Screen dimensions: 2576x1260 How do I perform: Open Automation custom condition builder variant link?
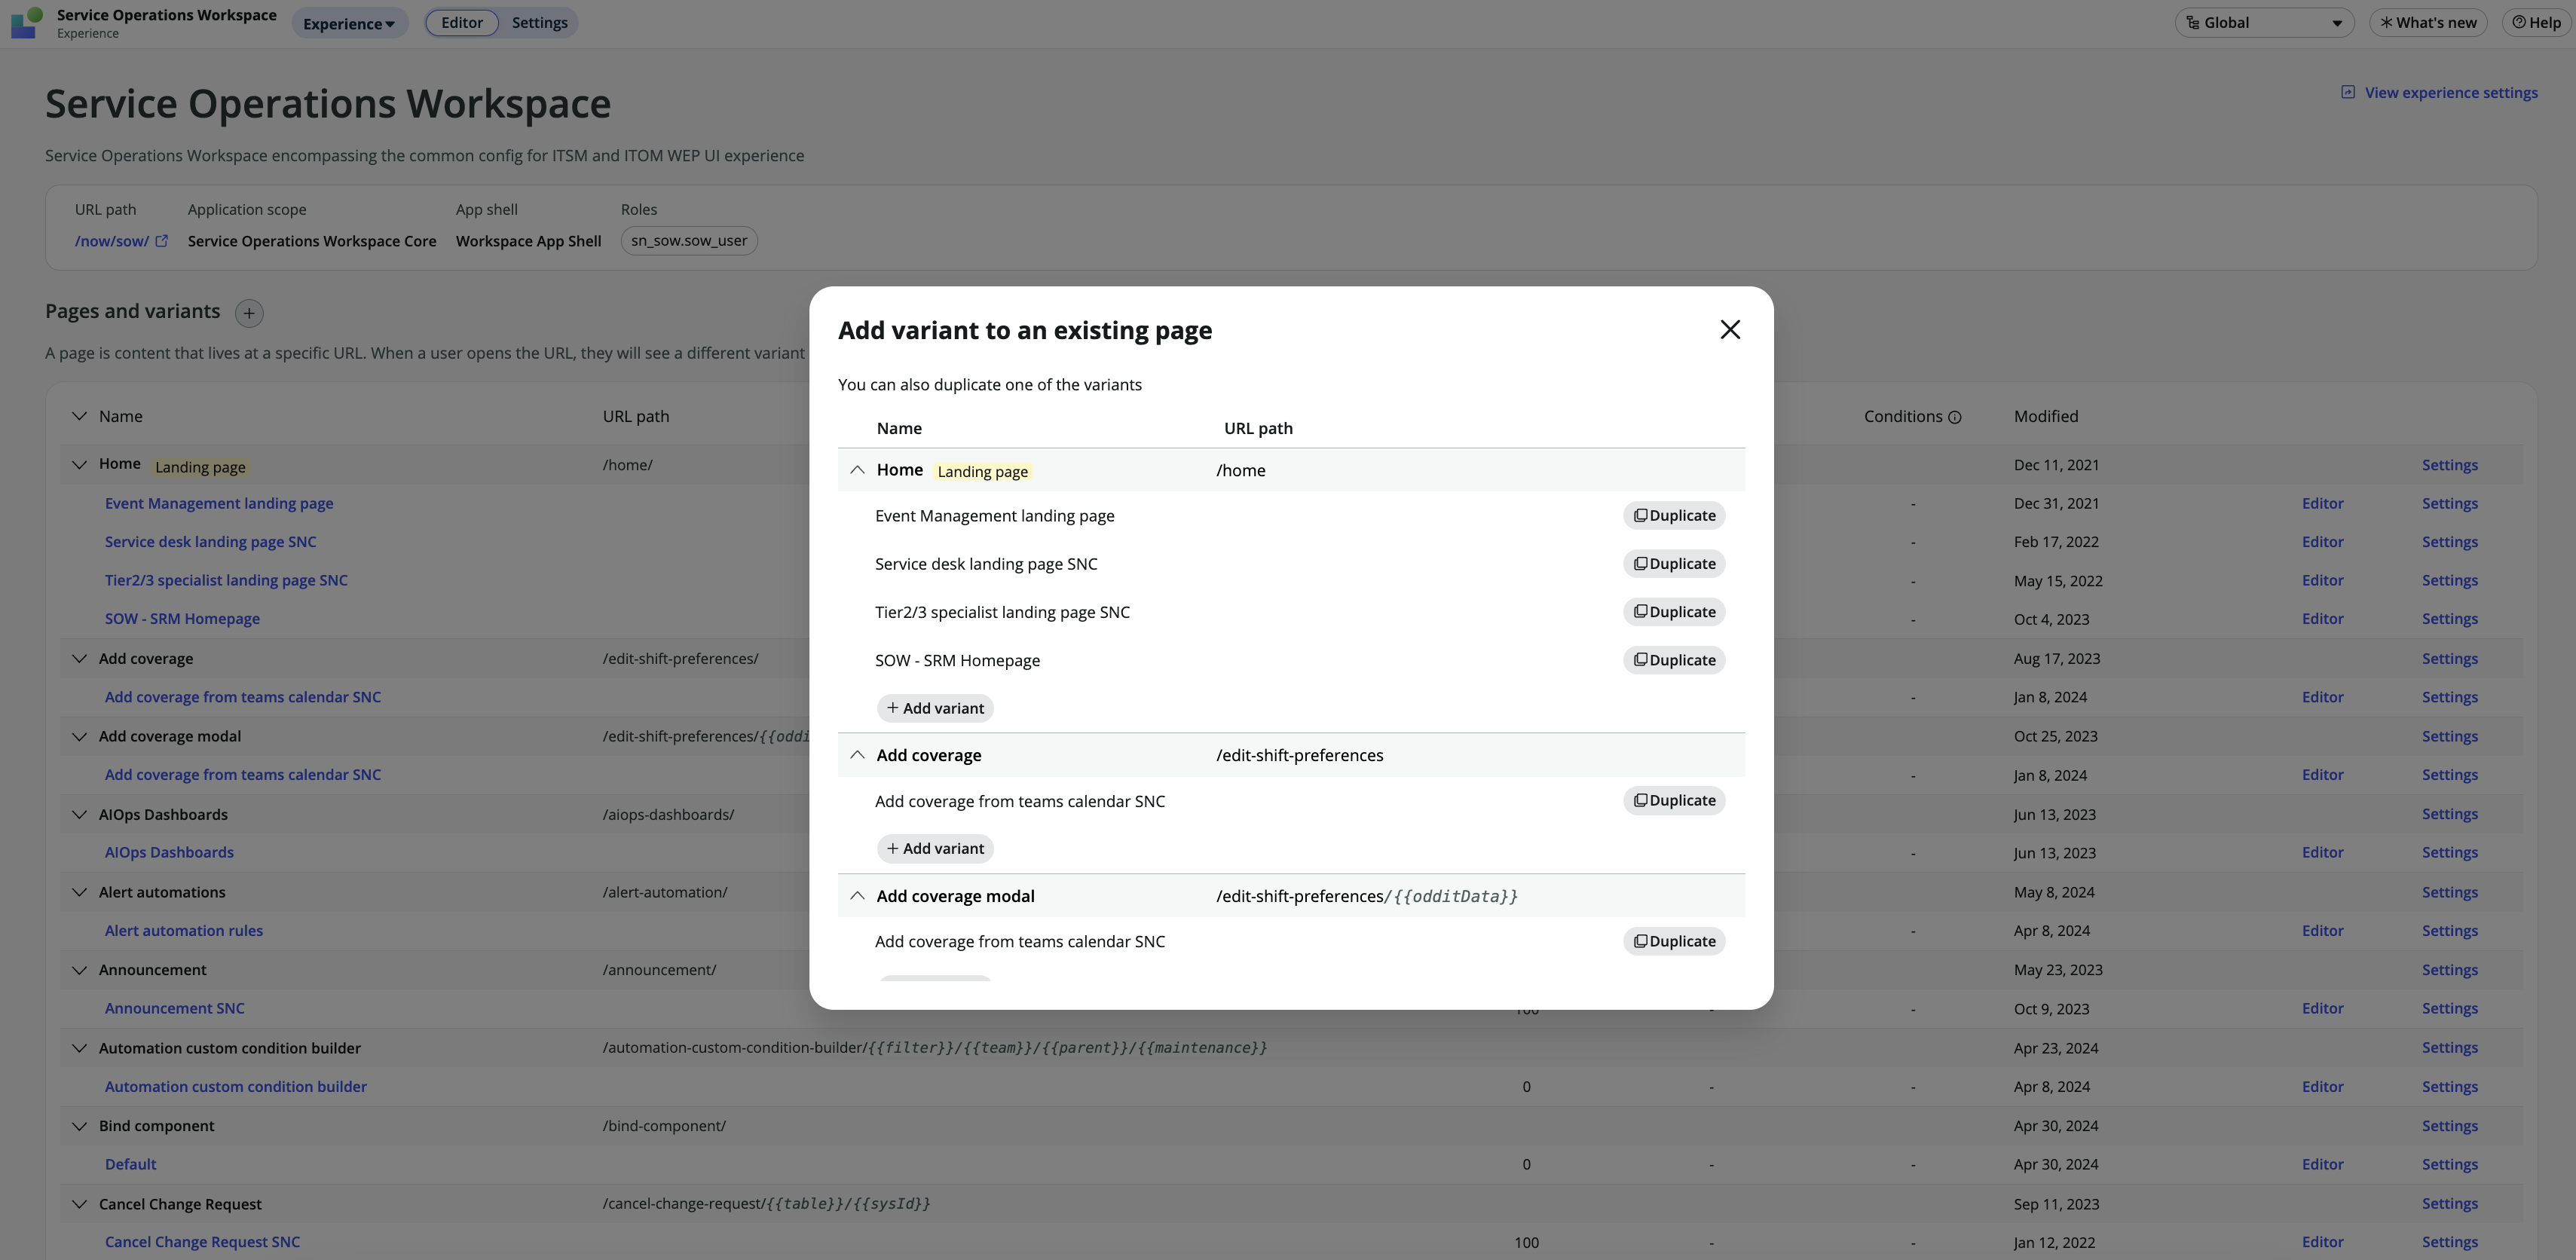[236, 1087]
